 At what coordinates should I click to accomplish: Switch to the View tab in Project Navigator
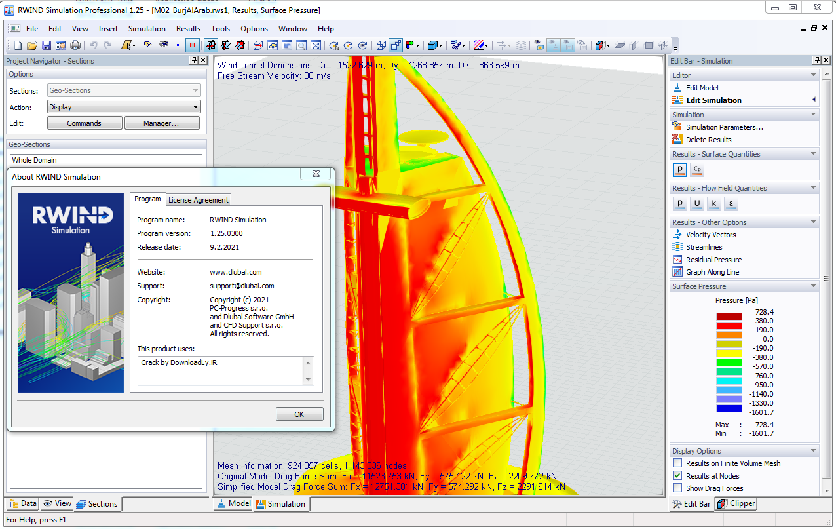pyautogui.click(x=56, y=503)
